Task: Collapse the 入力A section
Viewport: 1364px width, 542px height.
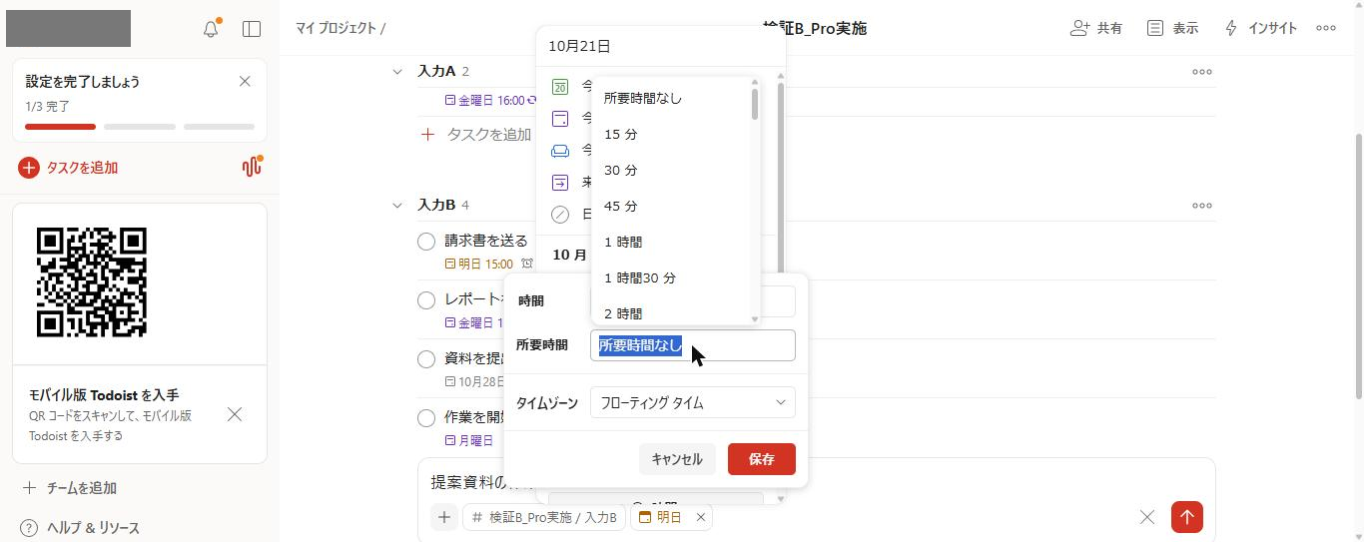Action: click(397, 71)
